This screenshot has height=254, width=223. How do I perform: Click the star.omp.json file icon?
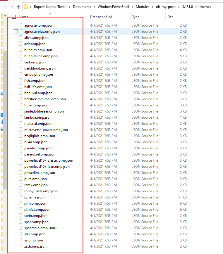tap(20, 234)
